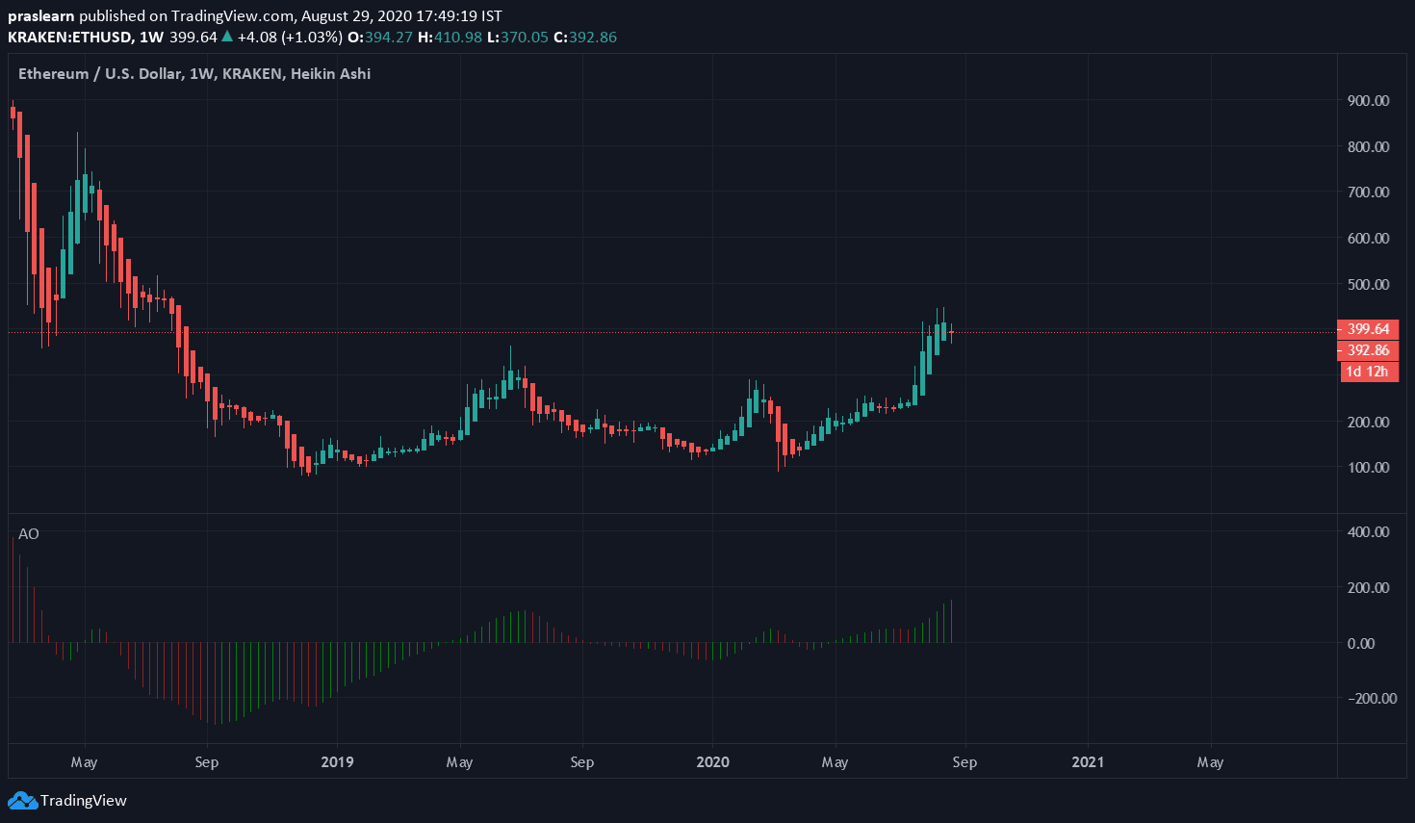Click the 0.00 AO axis label
The height and width of the screenshot is (823, 1415).
click(x=1367, y=643)
